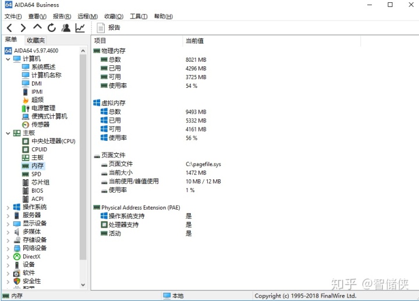
Task: Expand the 显示设备 tree node
Action: tap(8, 224)
